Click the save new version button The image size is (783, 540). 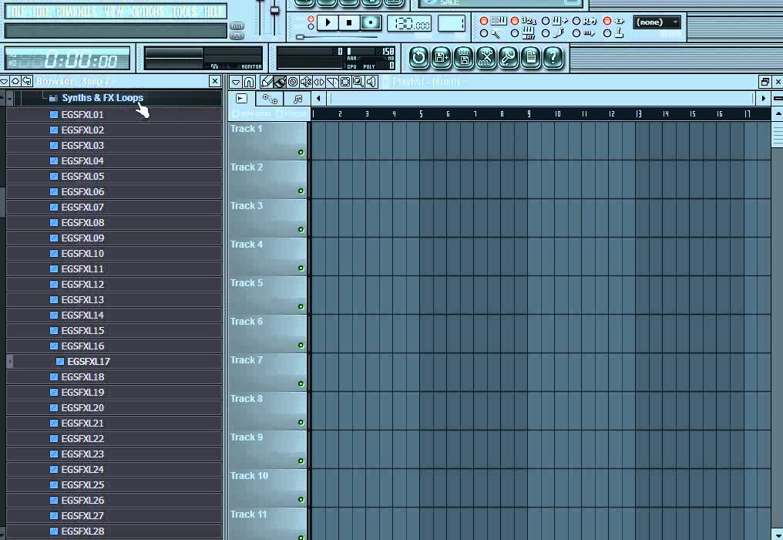coord(441,58)
